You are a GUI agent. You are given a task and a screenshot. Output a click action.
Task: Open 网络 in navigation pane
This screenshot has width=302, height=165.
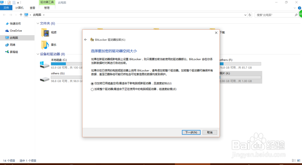pos(12,45)
